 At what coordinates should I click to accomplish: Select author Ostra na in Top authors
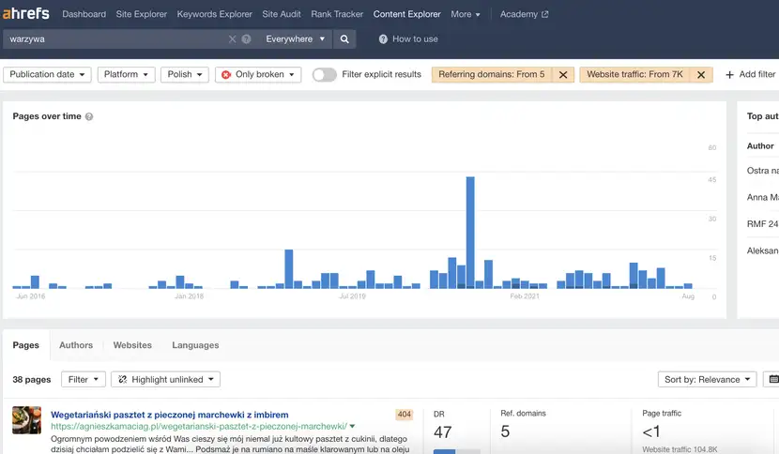coord(763,171)
